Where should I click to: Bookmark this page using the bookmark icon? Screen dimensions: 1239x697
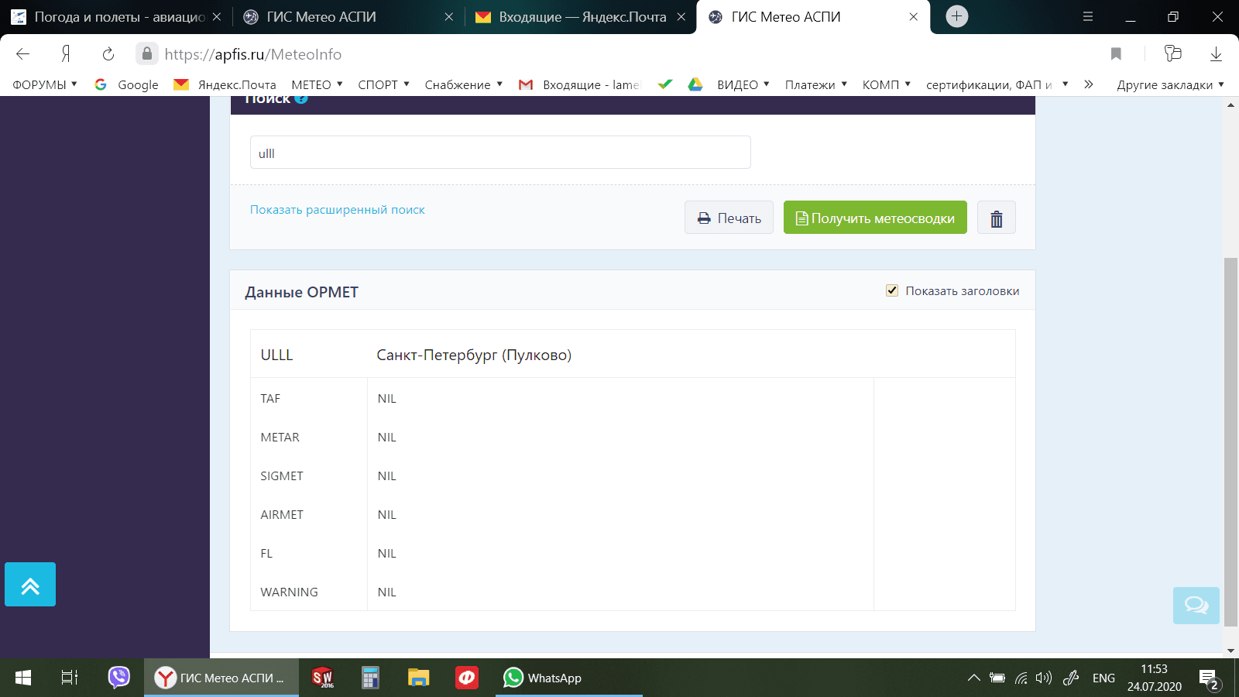(1116, 54)
